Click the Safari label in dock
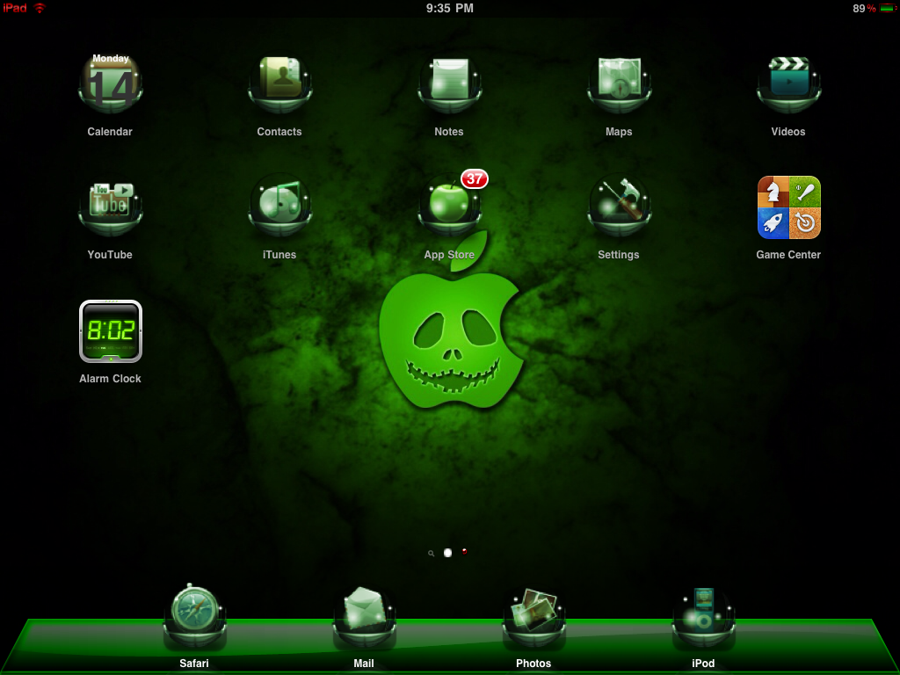This screenshot has width=900, height=675. coord(194,663)
